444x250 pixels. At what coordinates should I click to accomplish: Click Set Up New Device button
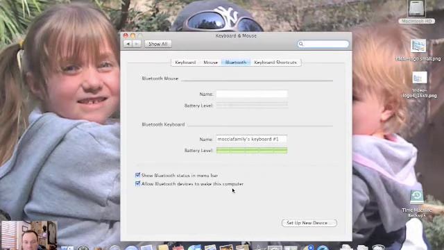point(309,223)
